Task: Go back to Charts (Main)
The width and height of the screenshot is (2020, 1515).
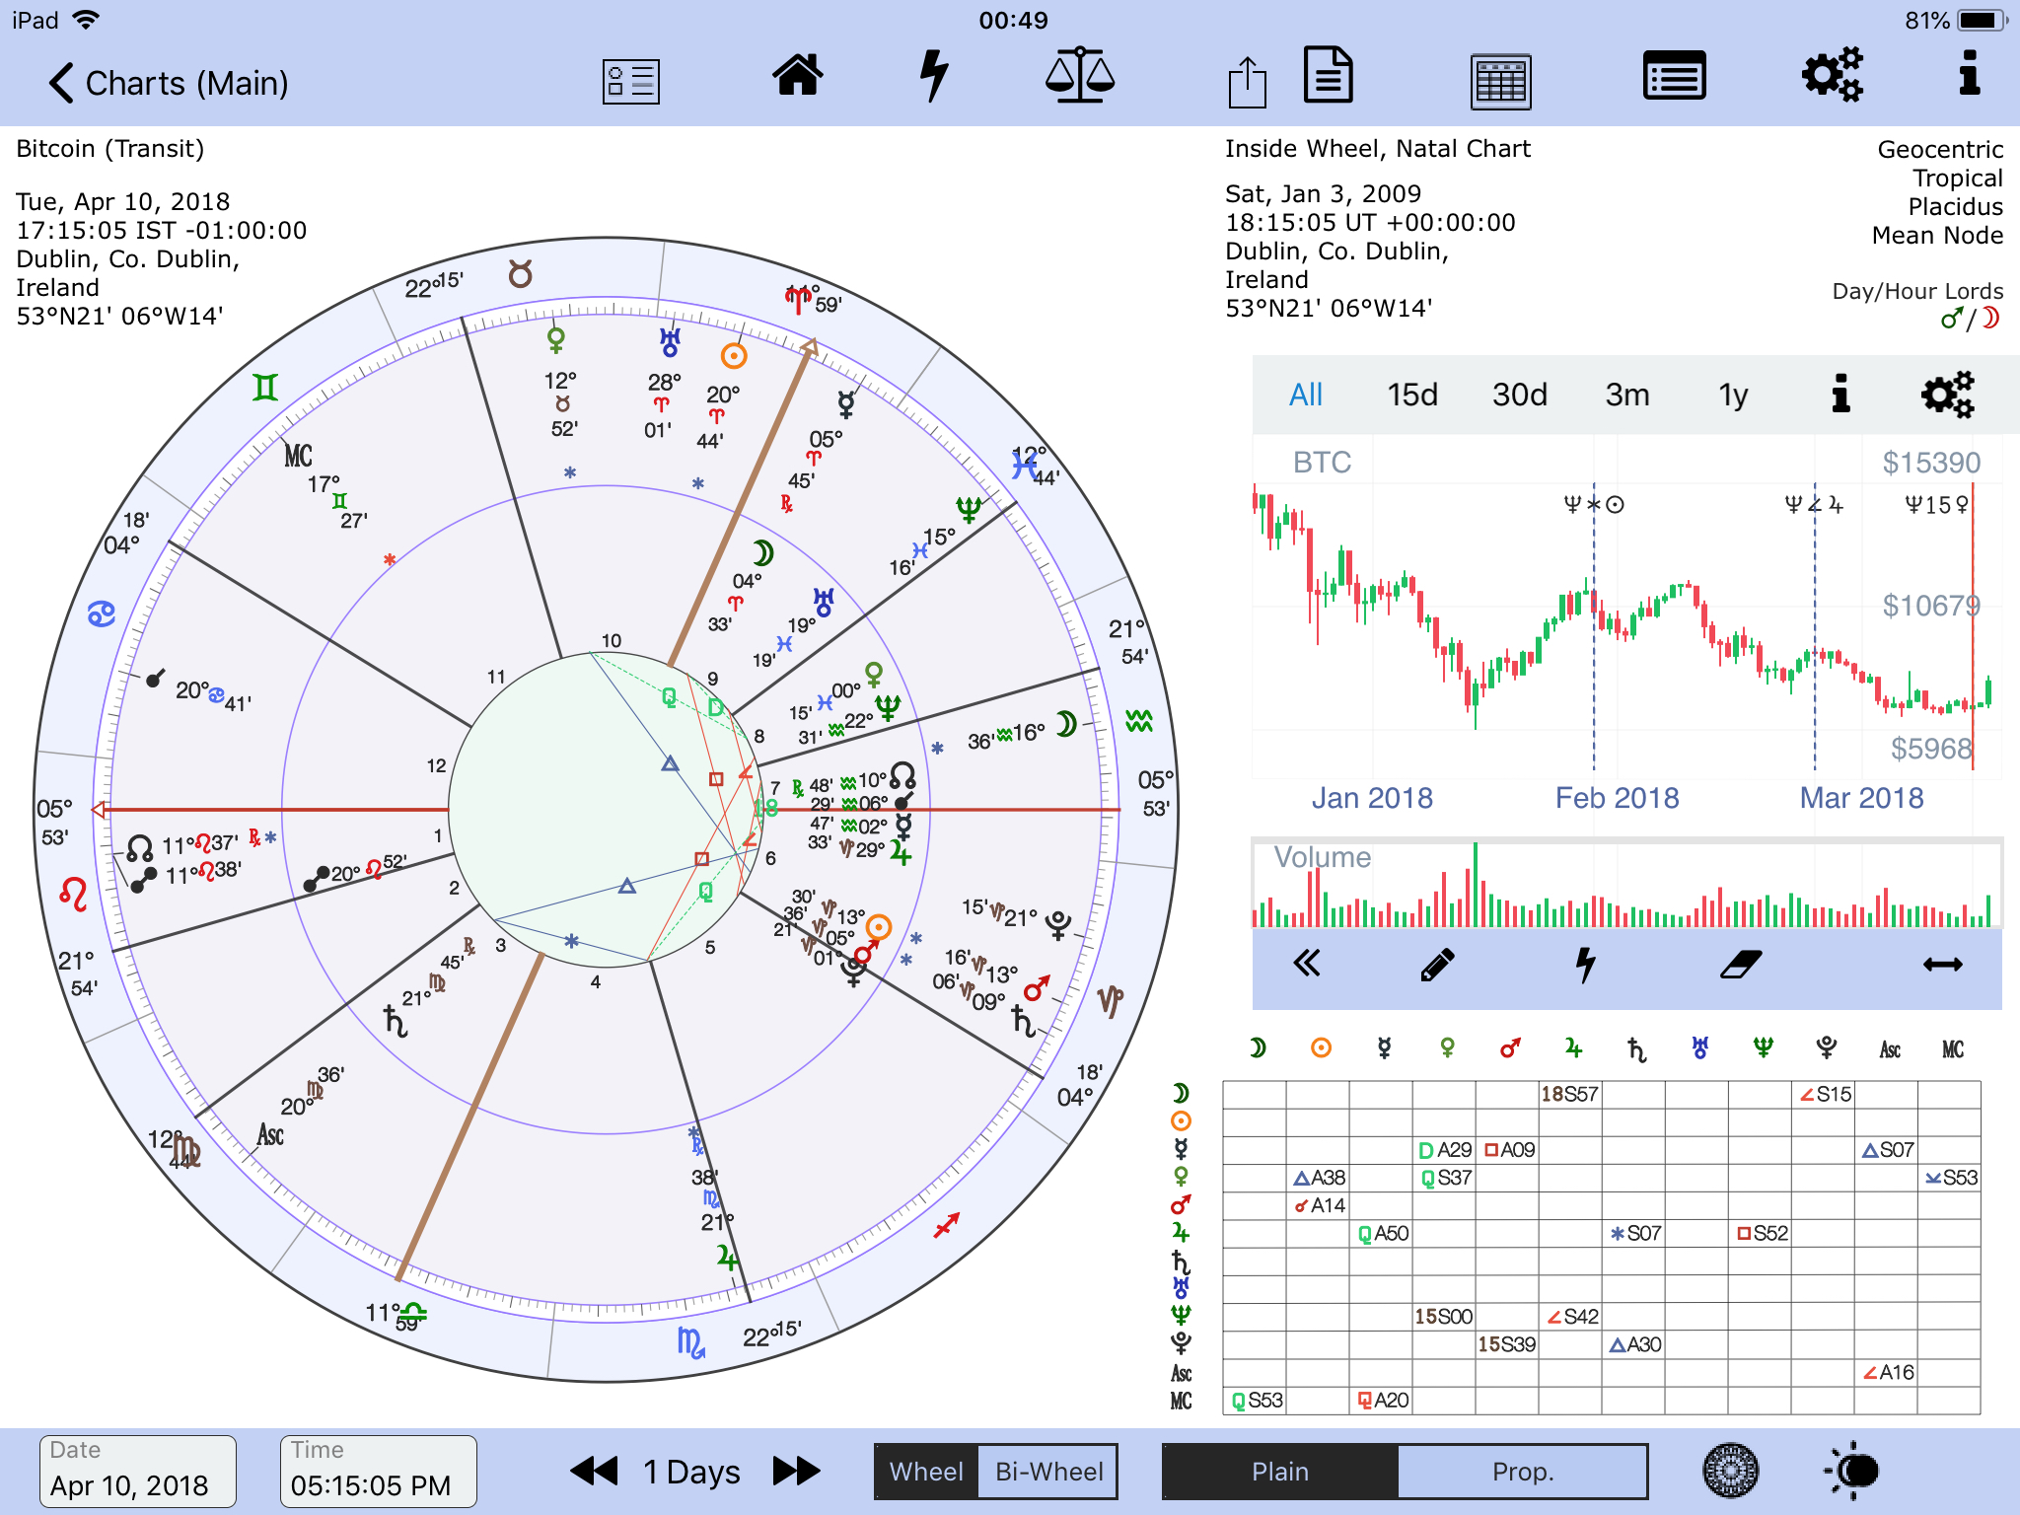Action: (168, 83)
